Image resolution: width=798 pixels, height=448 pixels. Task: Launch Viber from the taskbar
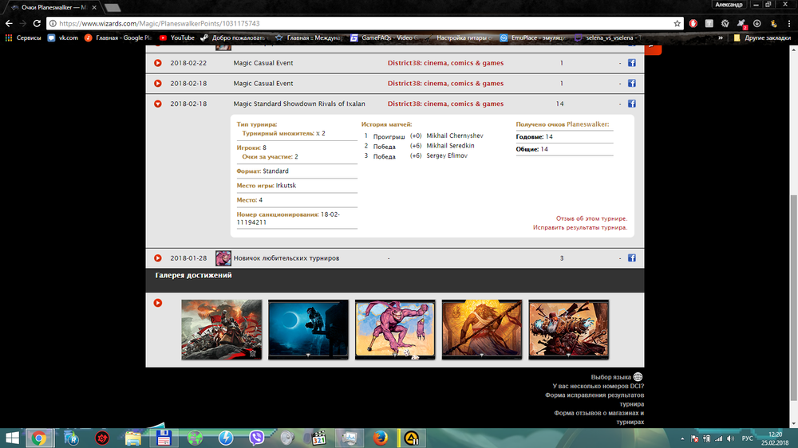pos(257,438)
